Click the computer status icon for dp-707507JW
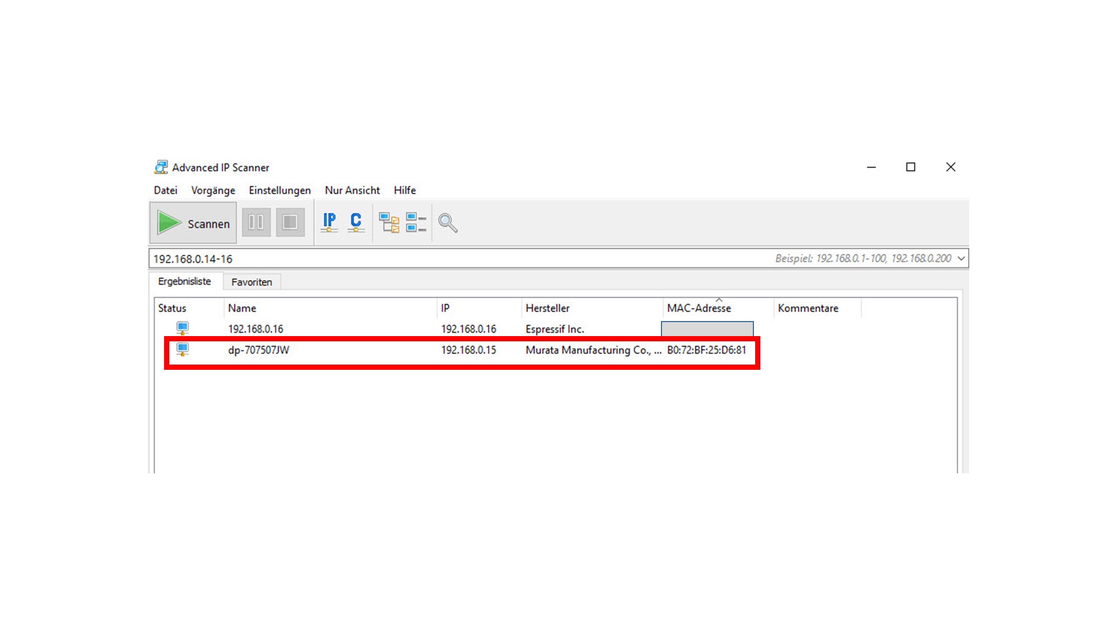The width and height of the screenshot is (1117, 628). (x=183, y=349)
